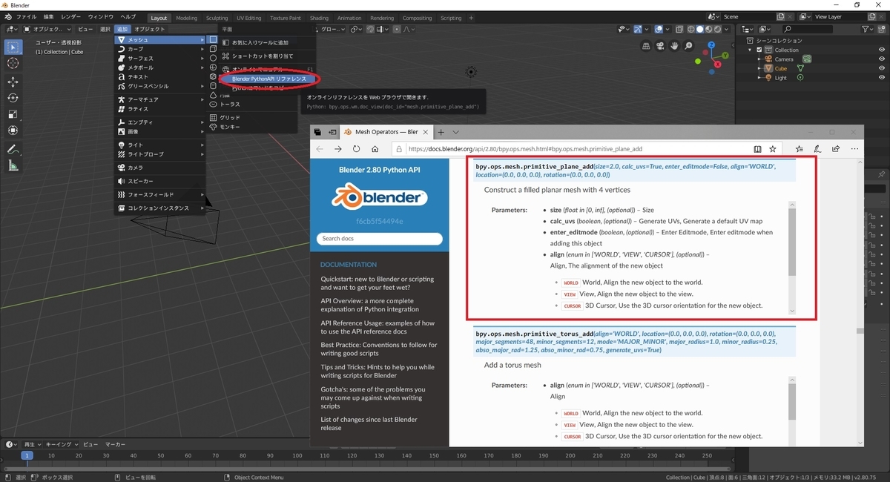Collapse the Collection tree item
The image size is (890, 482).
point(751,50)
